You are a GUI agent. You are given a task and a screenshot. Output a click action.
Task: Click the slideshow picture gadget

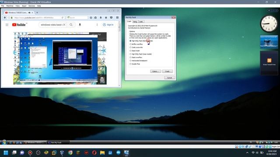269,42
